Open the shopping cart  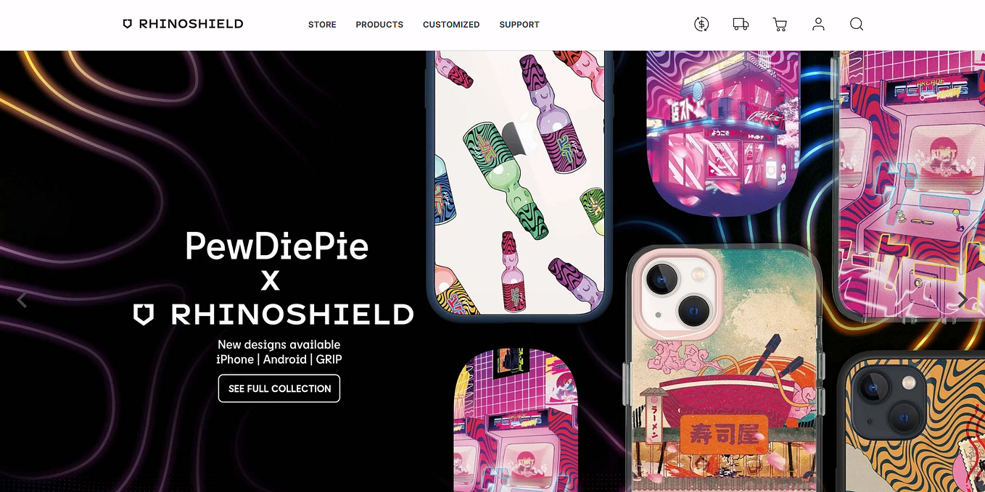click(780, 24)
